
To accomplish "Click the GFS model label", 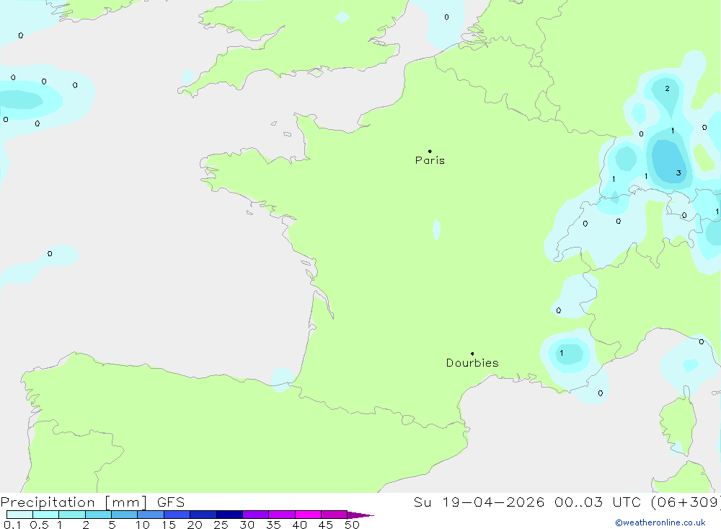I will click(171, 502).
